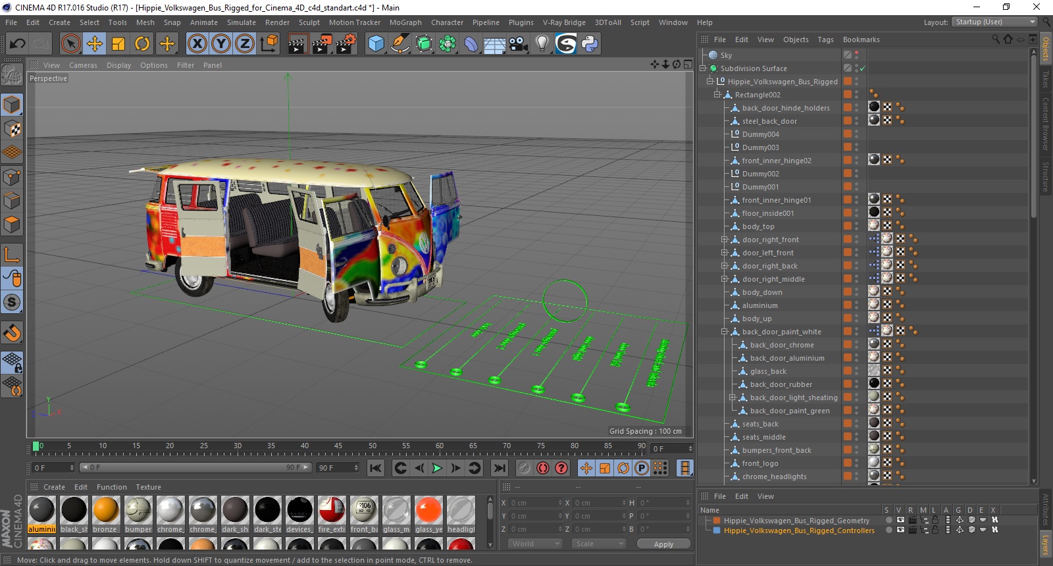1053x566 pixels.
Task: Click the Coordinate System icon
Action: (x=269, y=44)
